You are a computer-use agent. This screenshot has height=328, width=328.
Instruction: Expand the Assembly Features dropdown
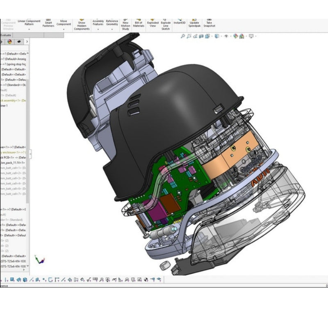(x=98, y=30)
